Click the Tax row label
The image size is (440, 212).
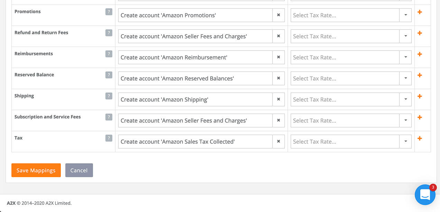[x=18, y=138]
